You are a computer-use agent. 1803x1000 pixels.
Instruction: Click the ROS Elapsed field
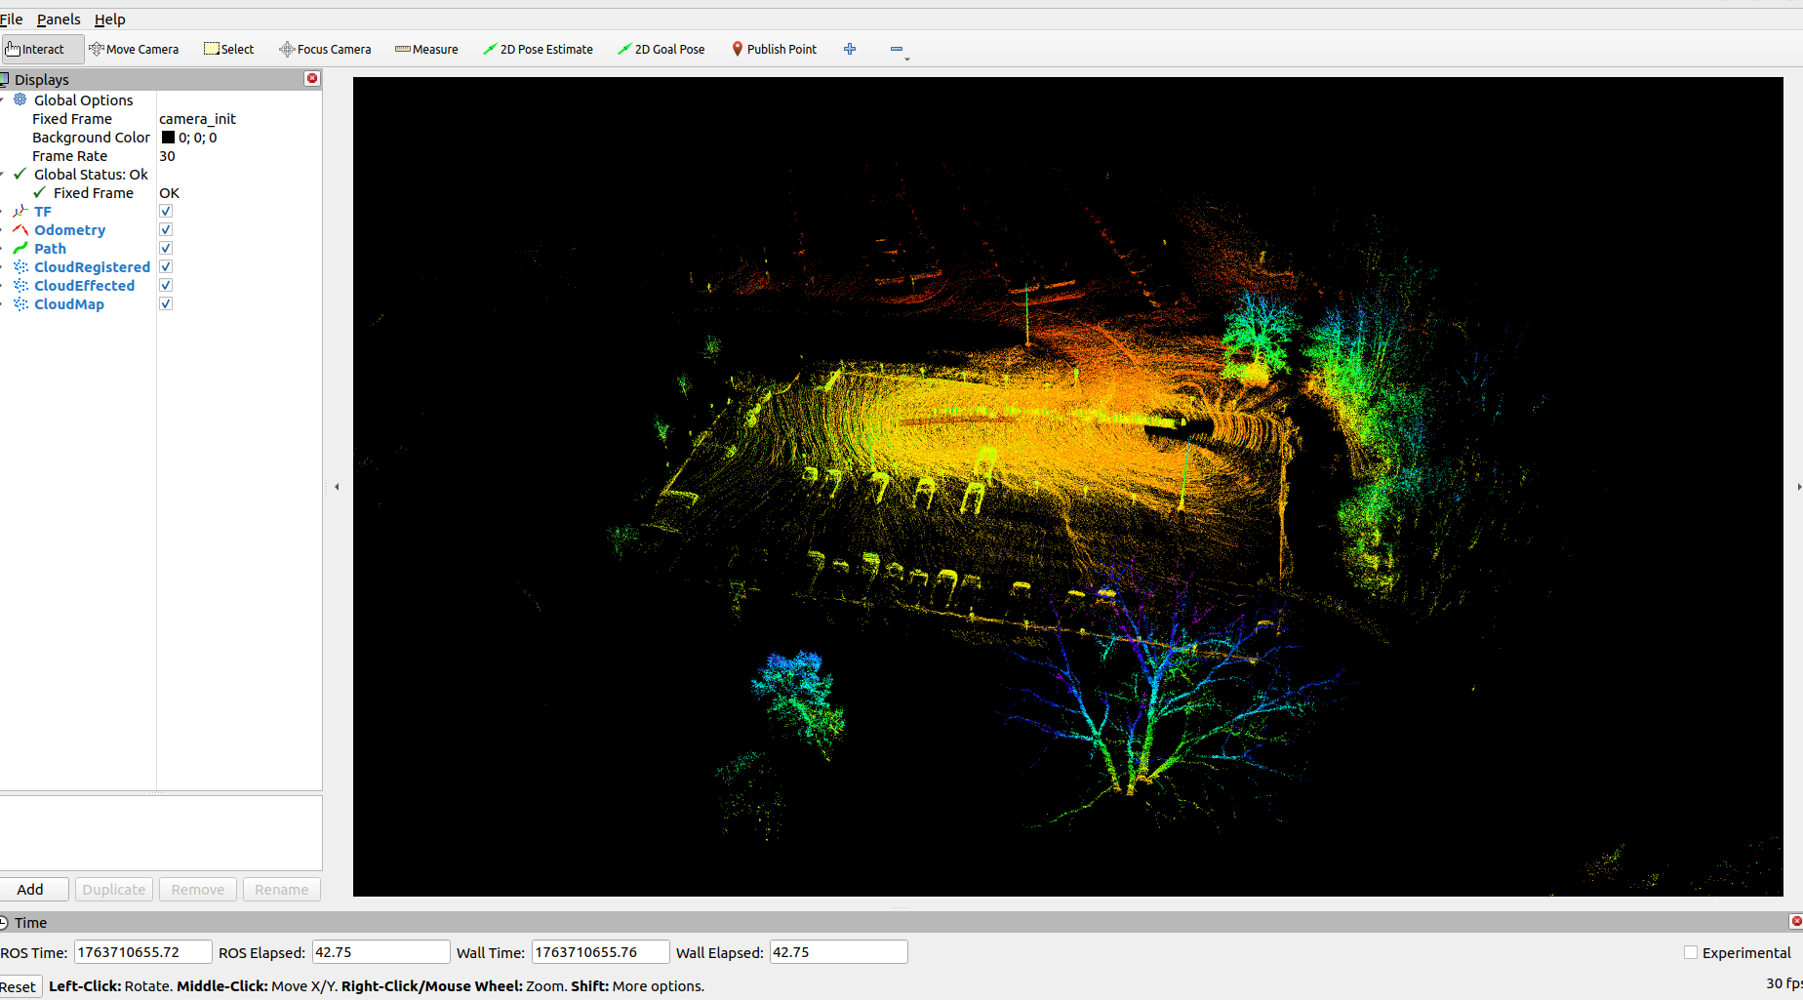(x=381, y=952)
